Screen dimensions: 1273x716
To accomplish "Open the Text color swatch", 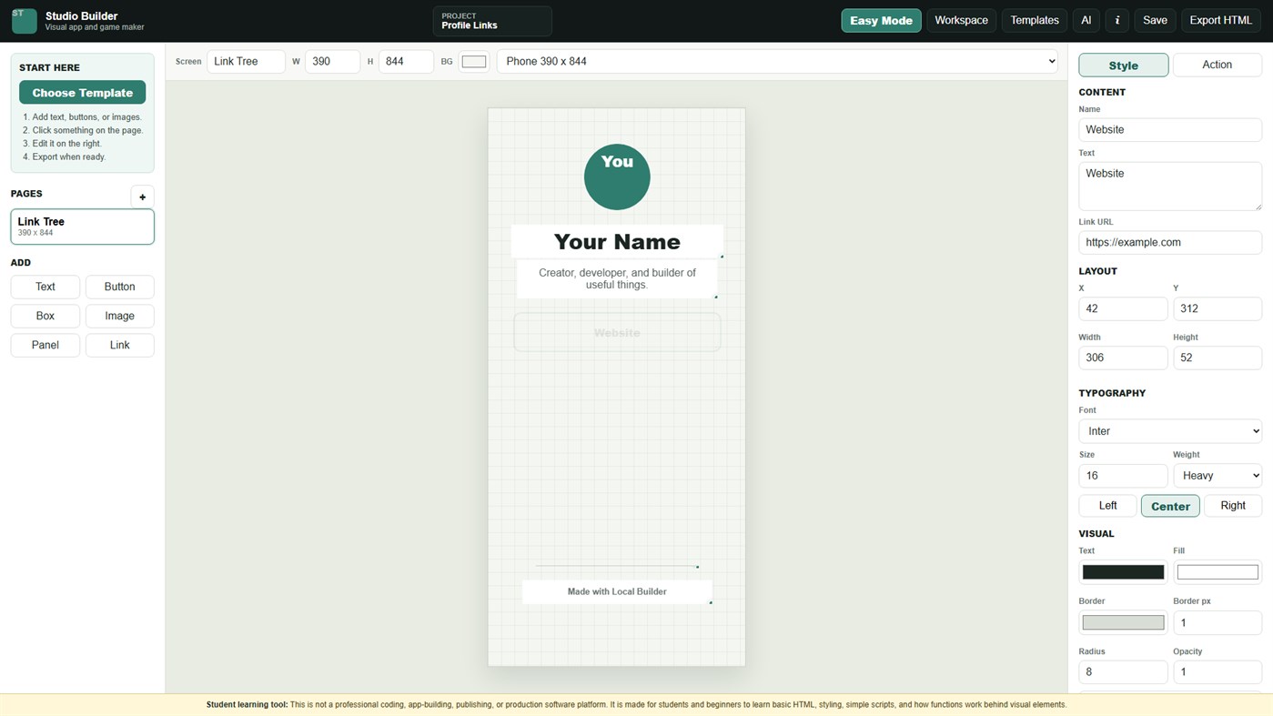I will coord(1123,572).
